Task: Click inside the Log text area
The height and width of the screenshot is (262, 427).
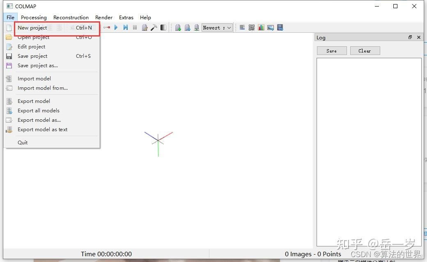Action: pyautogui.click(x=369, y=152)
